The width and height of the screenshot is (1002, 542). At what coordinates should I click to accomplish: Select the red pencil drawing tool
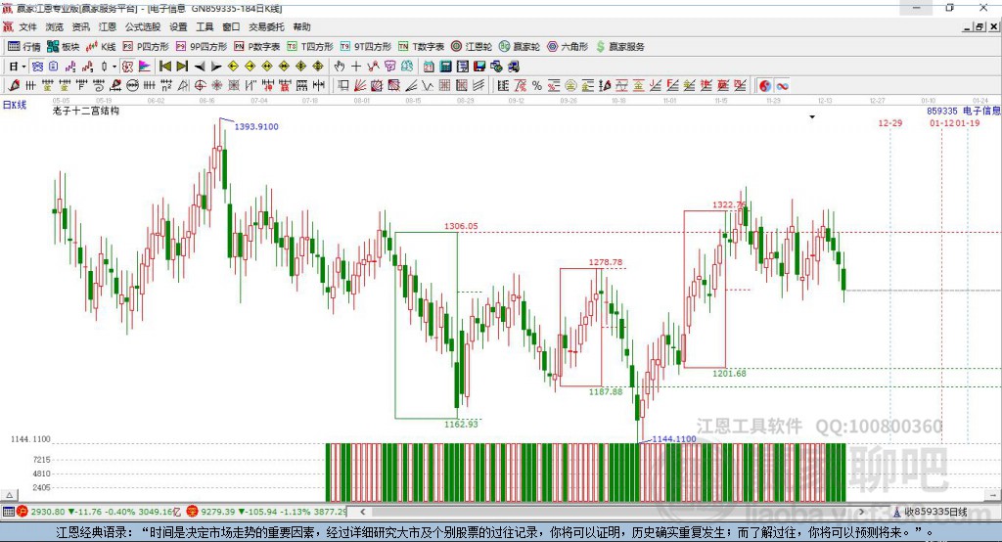tap(14, 86)
